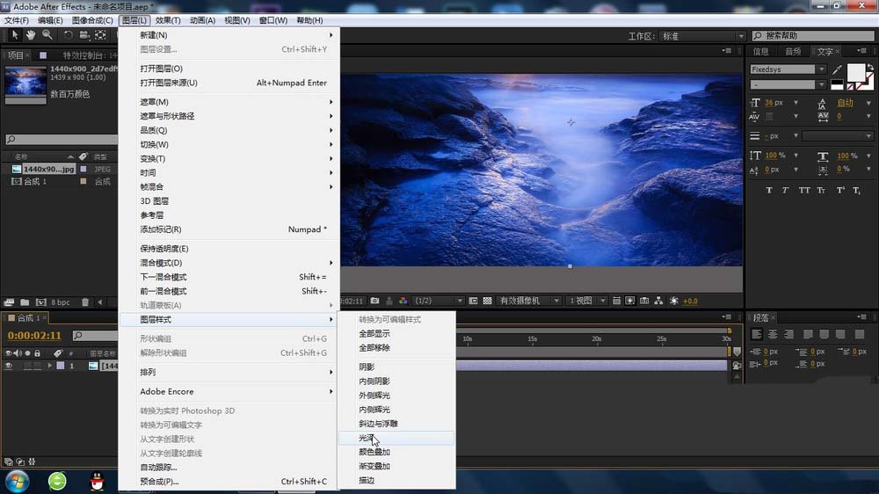Viewport: 879px width, 494px height.
Task: Pick the arrow Selection tool
Action: [x=15, y=35]
